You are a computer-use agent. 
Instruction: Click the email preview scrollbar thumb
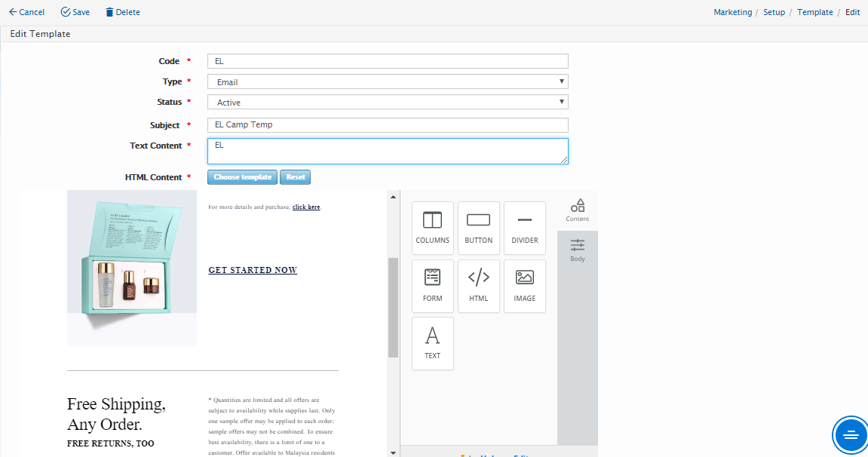coord(393,307)
